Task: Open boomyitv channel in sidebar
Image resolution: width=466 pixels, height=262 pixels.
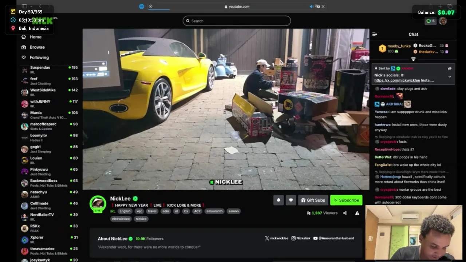Action: tap(49, 138)
